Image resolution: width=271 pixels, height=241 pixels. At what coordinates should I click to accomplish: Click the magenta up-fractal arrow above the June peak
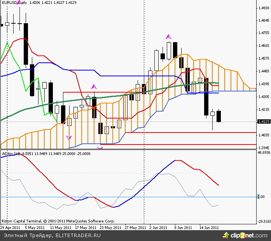pyautogui.click(x=168, y=36)
